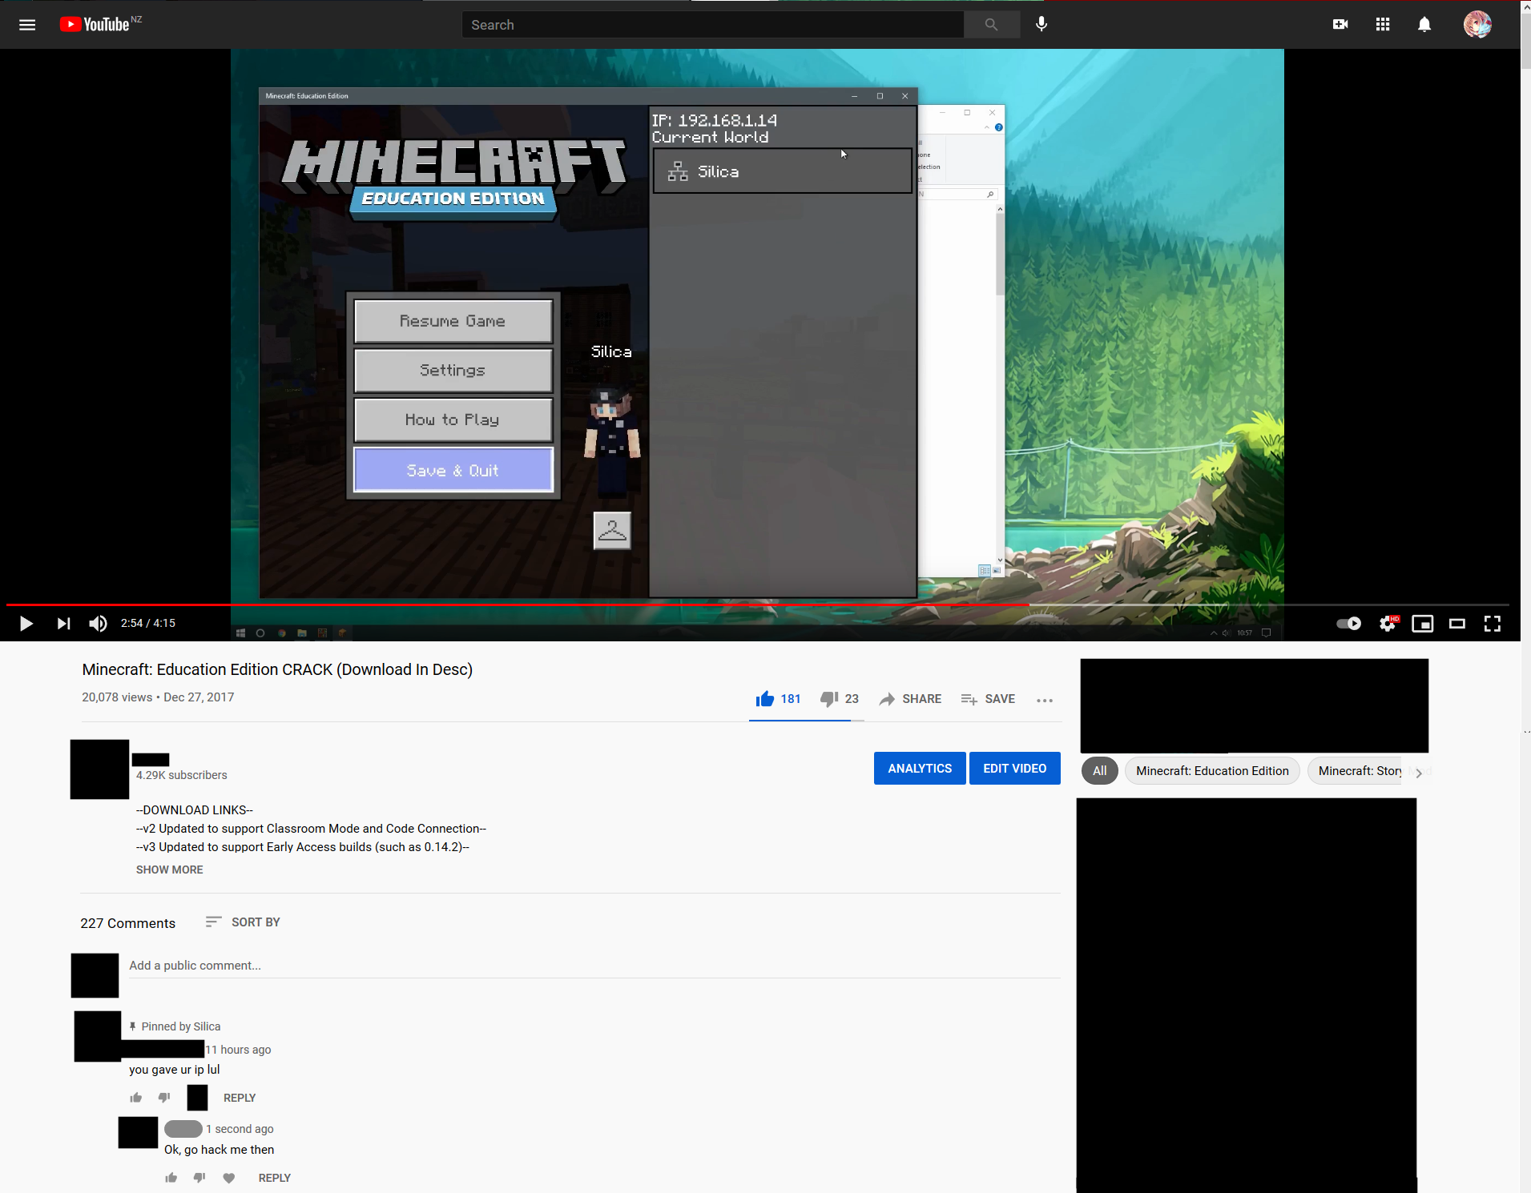Open the player settings gear
This screenshot has width=1531, height=1193.
click(x=1388, y=624)
